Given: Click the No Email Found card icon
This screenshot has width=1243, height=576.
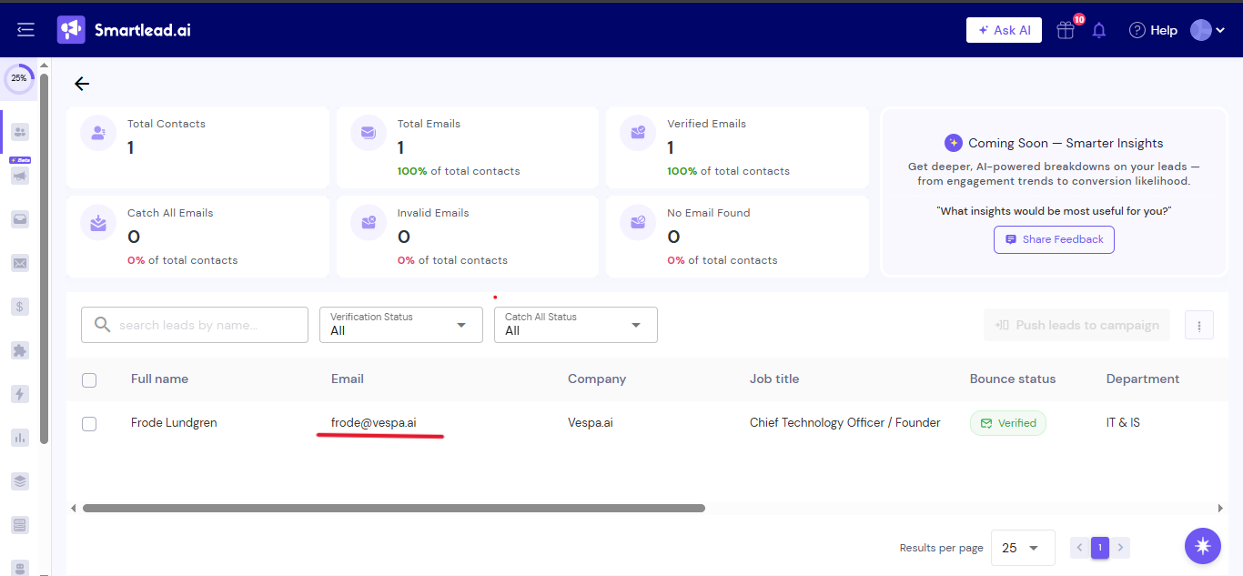Looking at the screenshot, I should click(x=638, y=222).
